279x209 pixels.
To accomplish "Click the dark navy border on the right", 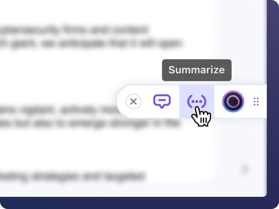I will pos(273,100).
